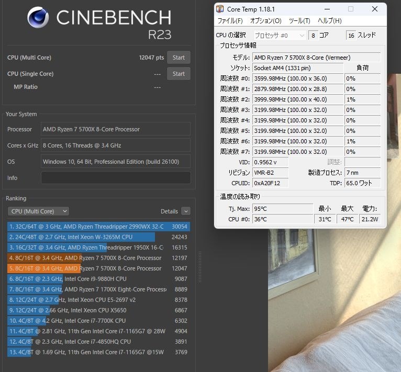Click the TDP 65.0 ワット value

pos(362,183)
